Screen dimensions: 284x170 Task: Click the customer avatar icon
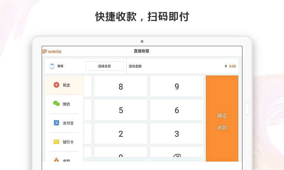click(x=52, y=66)
